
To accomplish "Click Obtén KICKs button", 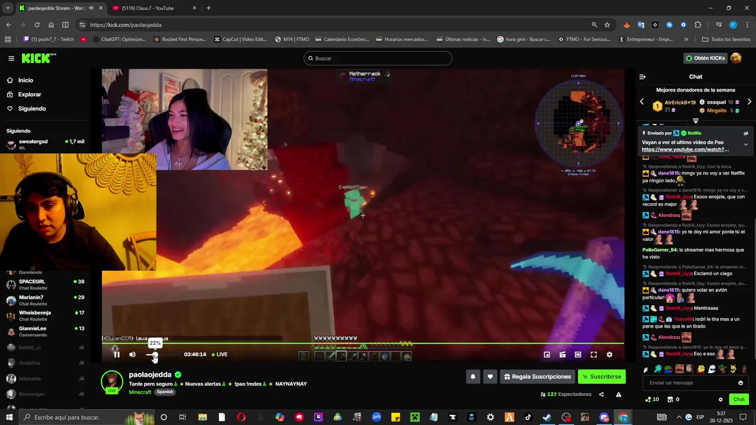I will pos(705,58).
